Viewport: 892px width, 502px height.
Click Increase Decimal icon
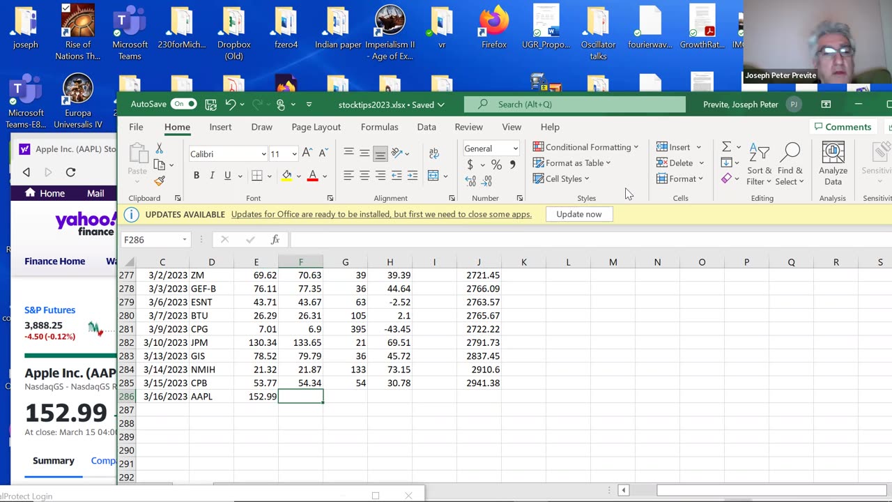point(470,181)
